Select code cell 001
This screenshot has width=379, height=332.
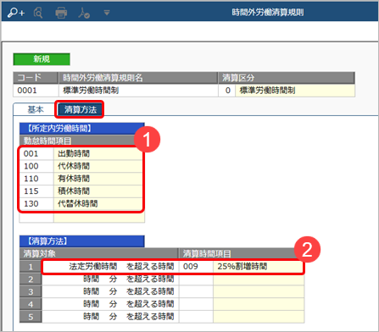(x=36, y=154)
